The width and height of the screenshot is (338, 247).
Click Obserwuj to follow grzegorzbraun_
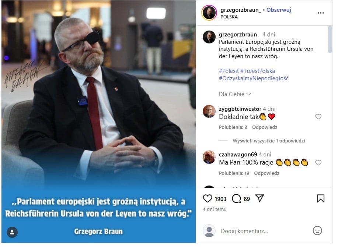pyautogui.click(x=279, y=10)
